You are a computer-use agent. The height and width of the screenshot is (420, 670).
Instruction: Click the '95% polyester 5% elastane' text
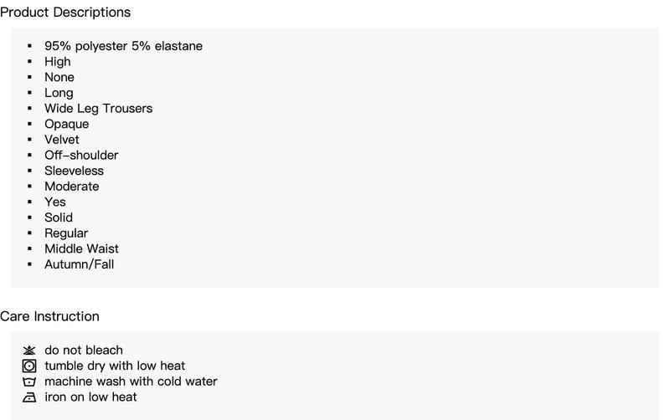tap(123, 46)
